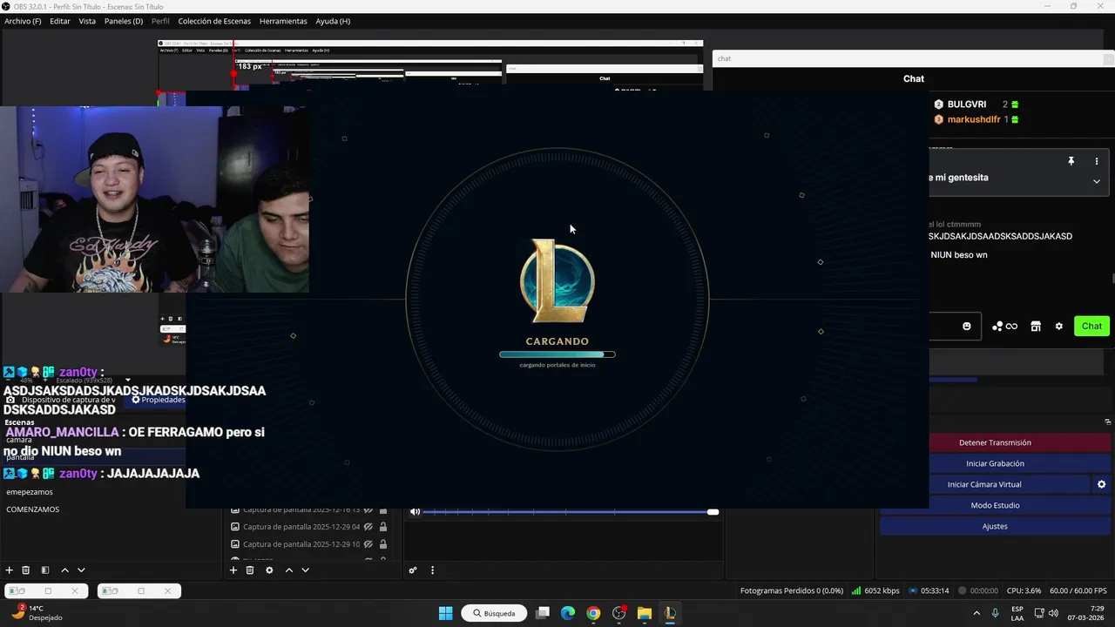Add a new scene with plus icon
1115x627 pixels.
pos(10,570)
